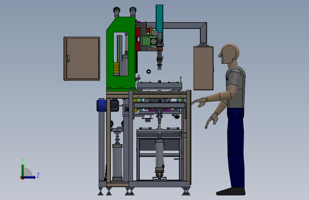Select the mannequin's blue trousers

coord(236,148)
